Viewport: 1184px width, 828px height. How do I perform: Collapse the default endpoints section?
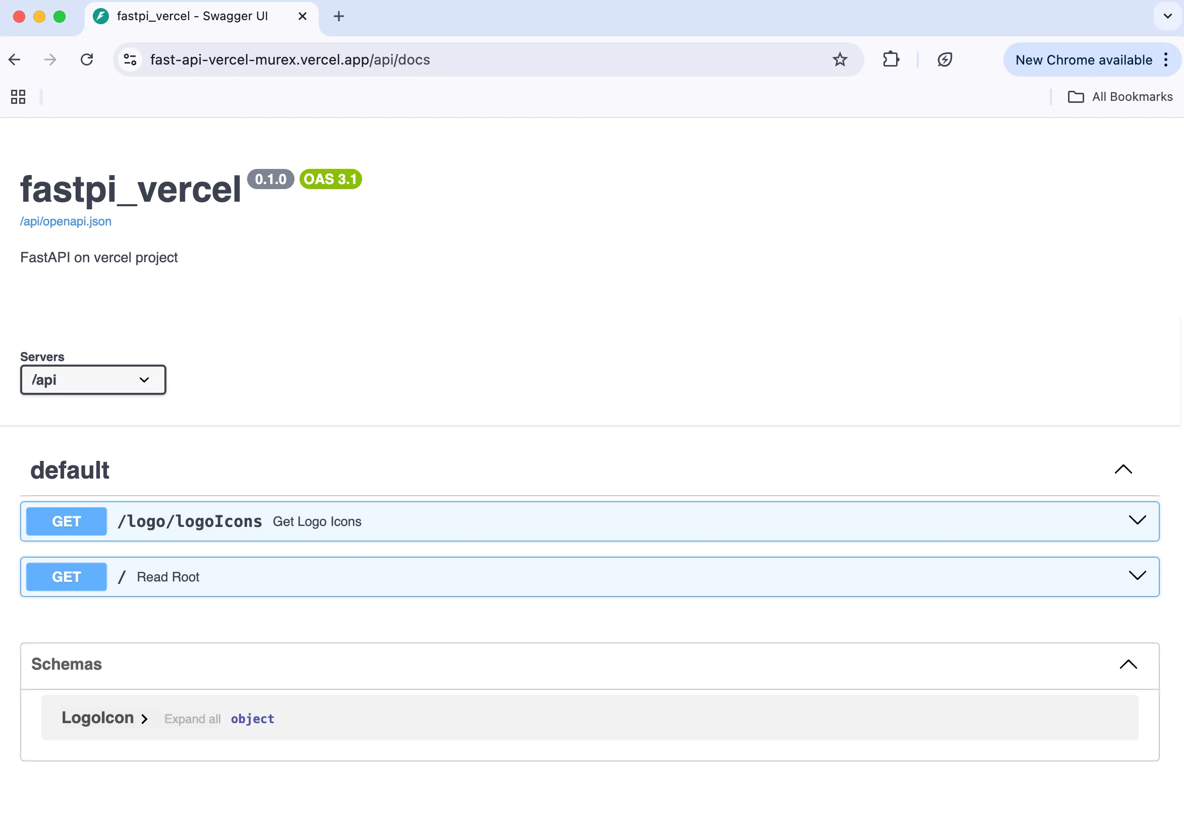point(1123,469)
